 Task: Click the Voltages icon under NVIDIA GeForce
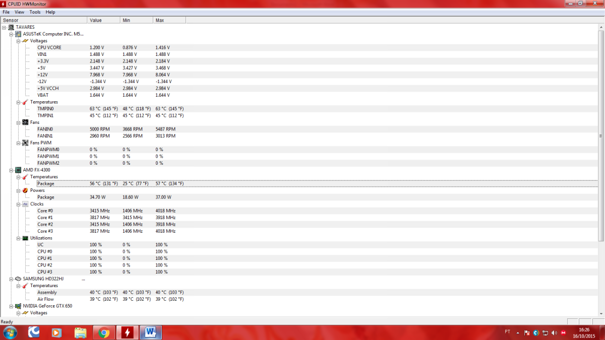click(x=25, y=313)
